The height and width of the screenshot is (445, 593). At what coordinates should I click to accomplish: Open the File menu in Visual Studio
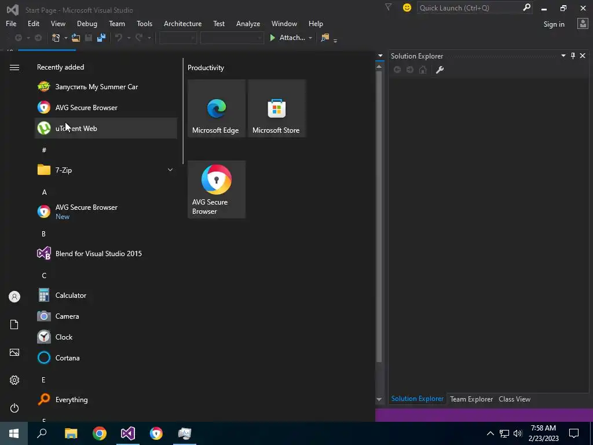tap(11, 23)
